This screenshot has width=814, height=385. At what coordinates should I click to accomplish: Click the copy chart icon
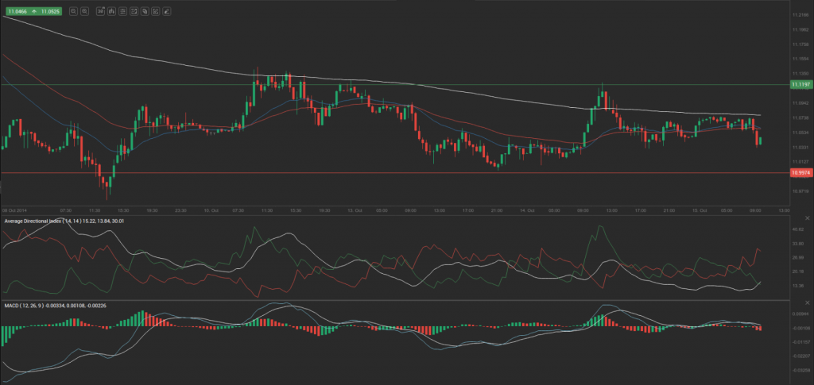(x=146, y=12)
